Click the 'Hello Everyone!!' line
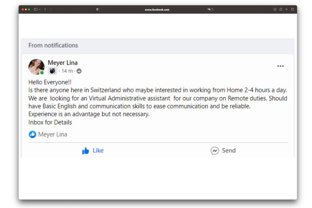The height and width of the screenshot is (208, 312). (x=50, y=82)
